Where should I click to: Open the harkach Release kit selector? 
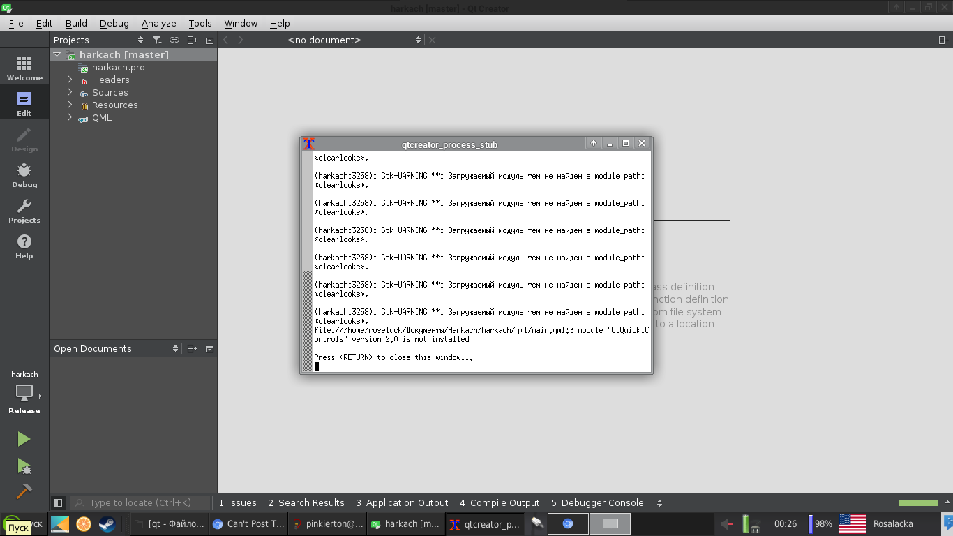click(24, 393)
